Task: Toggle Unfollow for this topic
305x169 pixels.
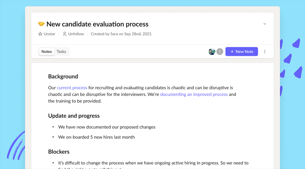Action: click(74, 34)
